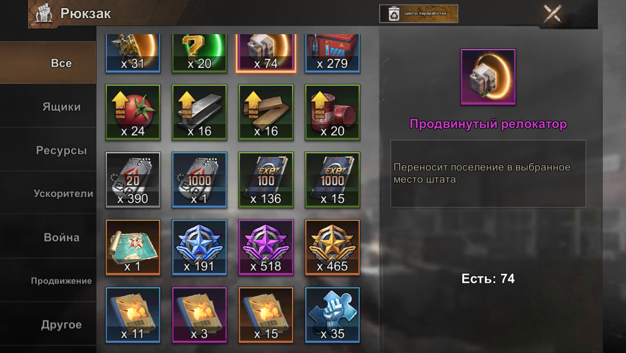Select the green question mark item
626x353 pixels.
point(199,53)
